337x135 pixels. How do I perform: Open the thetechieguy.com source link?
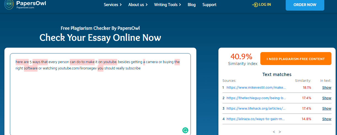256,98
